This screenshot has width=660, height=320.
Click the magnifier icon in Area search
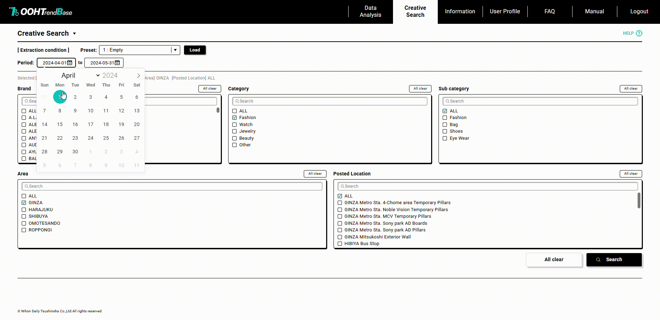(x=27, y=186)
